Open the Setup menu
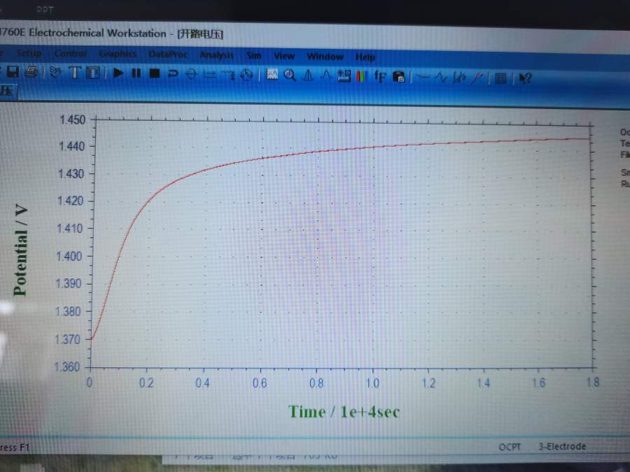Image resolution: width=630 pixels, height=472 pixels. click(x=29, y=53)
